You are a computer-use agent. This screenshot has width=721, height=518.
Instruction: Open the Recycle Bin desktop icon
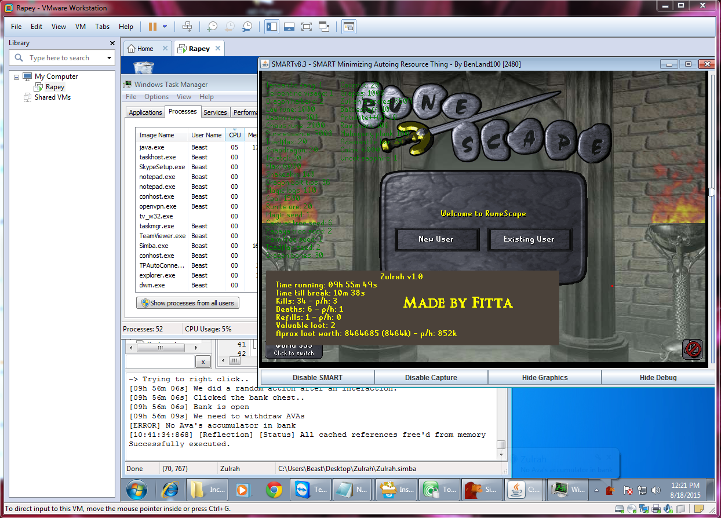(x=144, y=67)
